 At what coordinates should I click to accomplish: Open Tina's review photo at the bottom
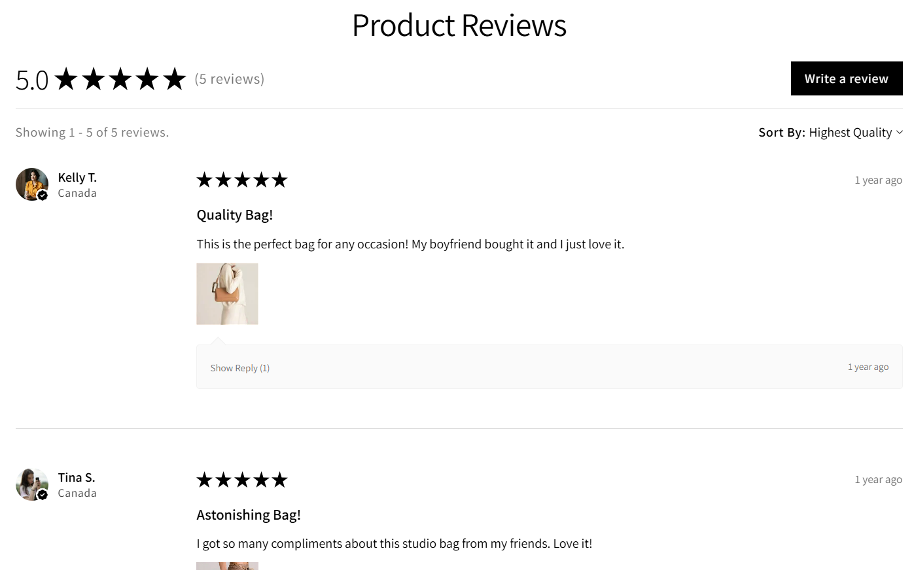click(227, 566)
